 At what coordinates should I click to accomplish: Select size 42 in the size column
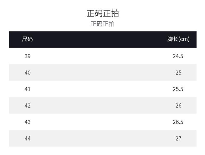click(x=28, y=106)
